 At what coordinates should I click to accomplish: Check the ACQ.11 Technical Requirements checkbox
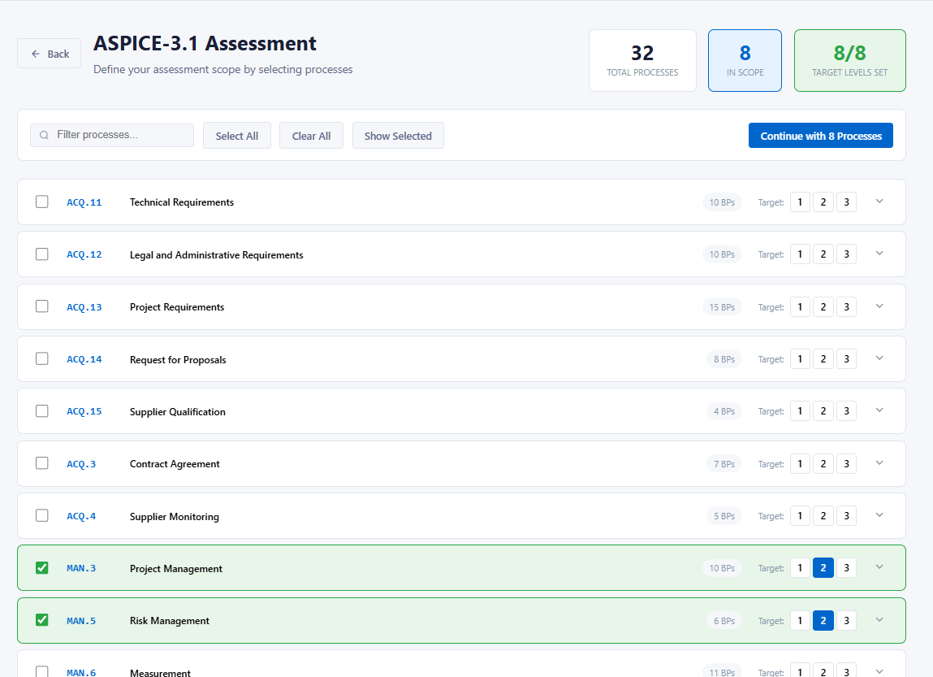pos(41,202)
